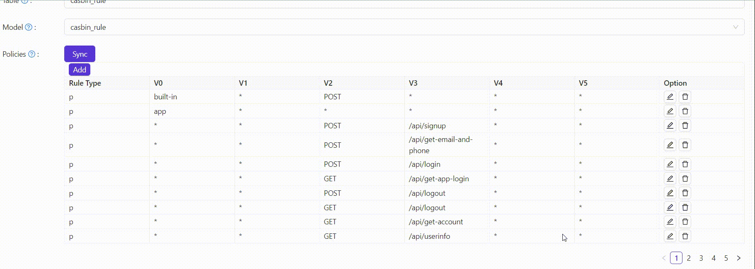
Task: Select page 3 in pagination
Action: 701,258
